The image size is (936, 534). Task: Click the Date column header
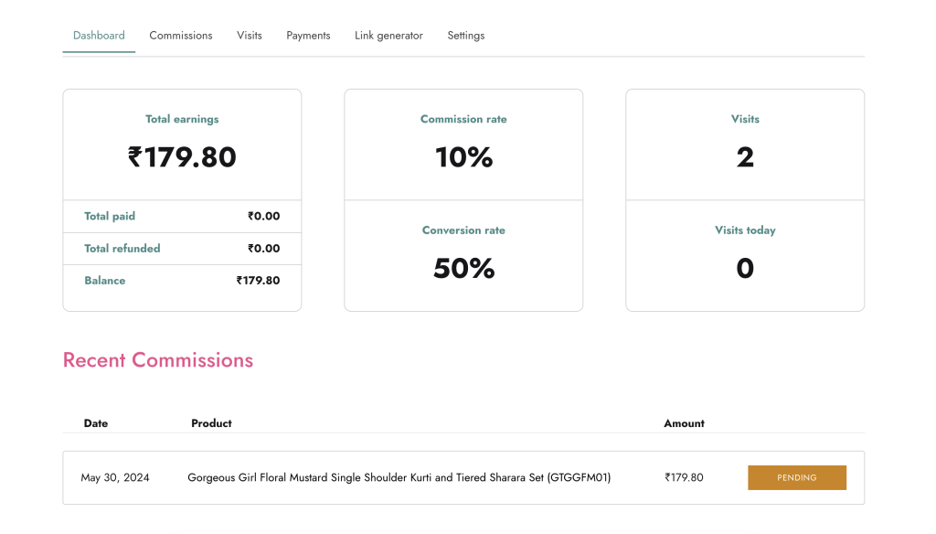click(96, 423)
